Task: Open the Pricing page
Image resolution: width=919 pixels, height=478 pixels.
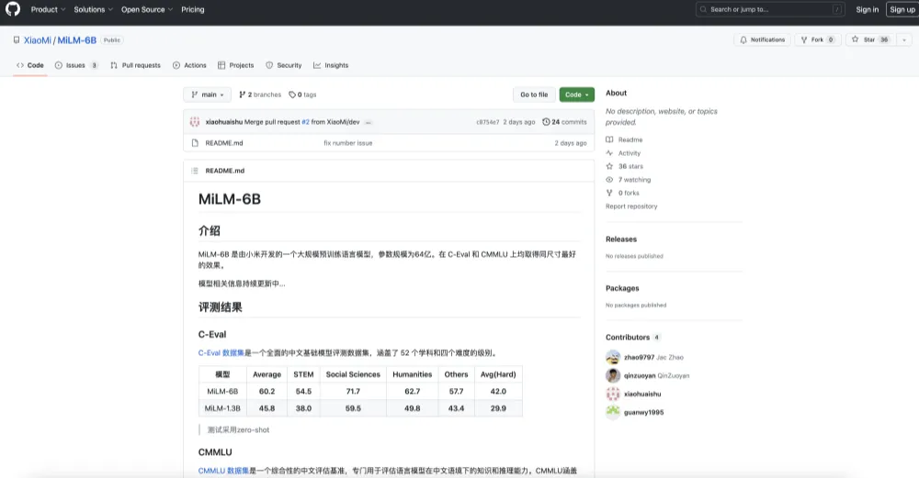Action: pos(193,9)
